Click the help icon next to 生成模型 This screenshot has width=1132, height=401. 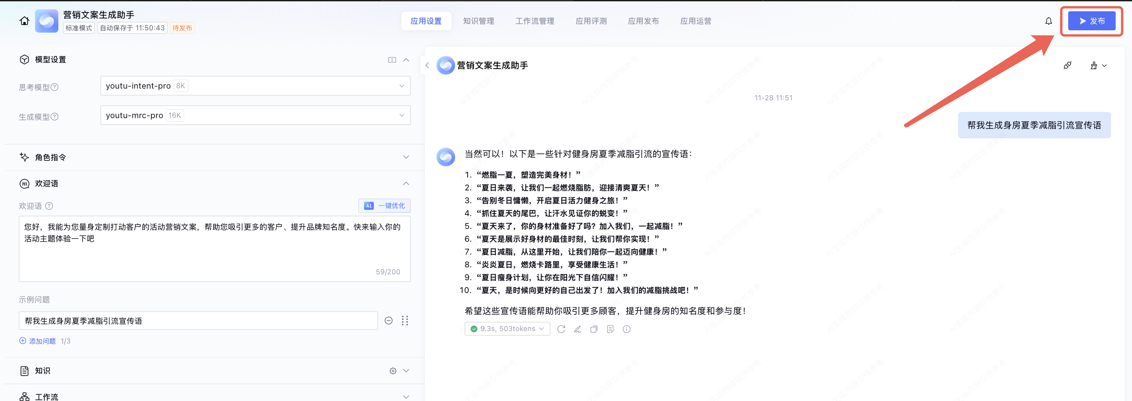click(54, 117)
